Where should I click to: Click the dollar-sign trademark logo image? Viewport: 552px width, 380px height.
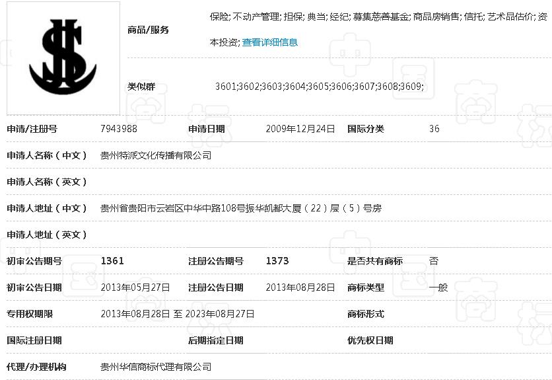[x=63, y=58]
